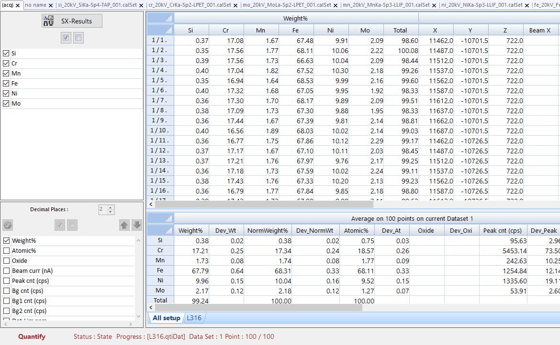560x345 pixels.
Task: Uncheck all elements icon under SX-Results
Action: (78, 38)
